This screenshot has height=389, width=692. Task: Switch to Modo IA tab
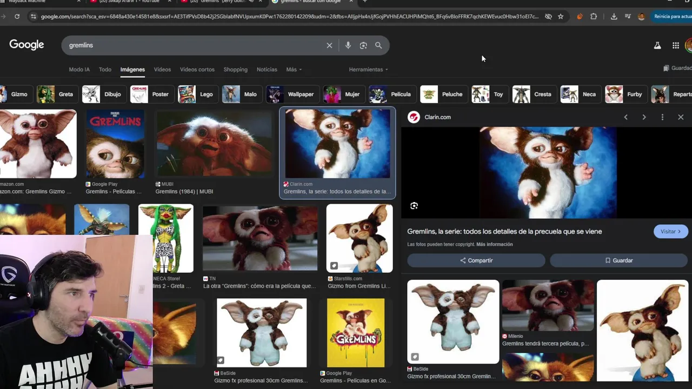click(79, 70)
